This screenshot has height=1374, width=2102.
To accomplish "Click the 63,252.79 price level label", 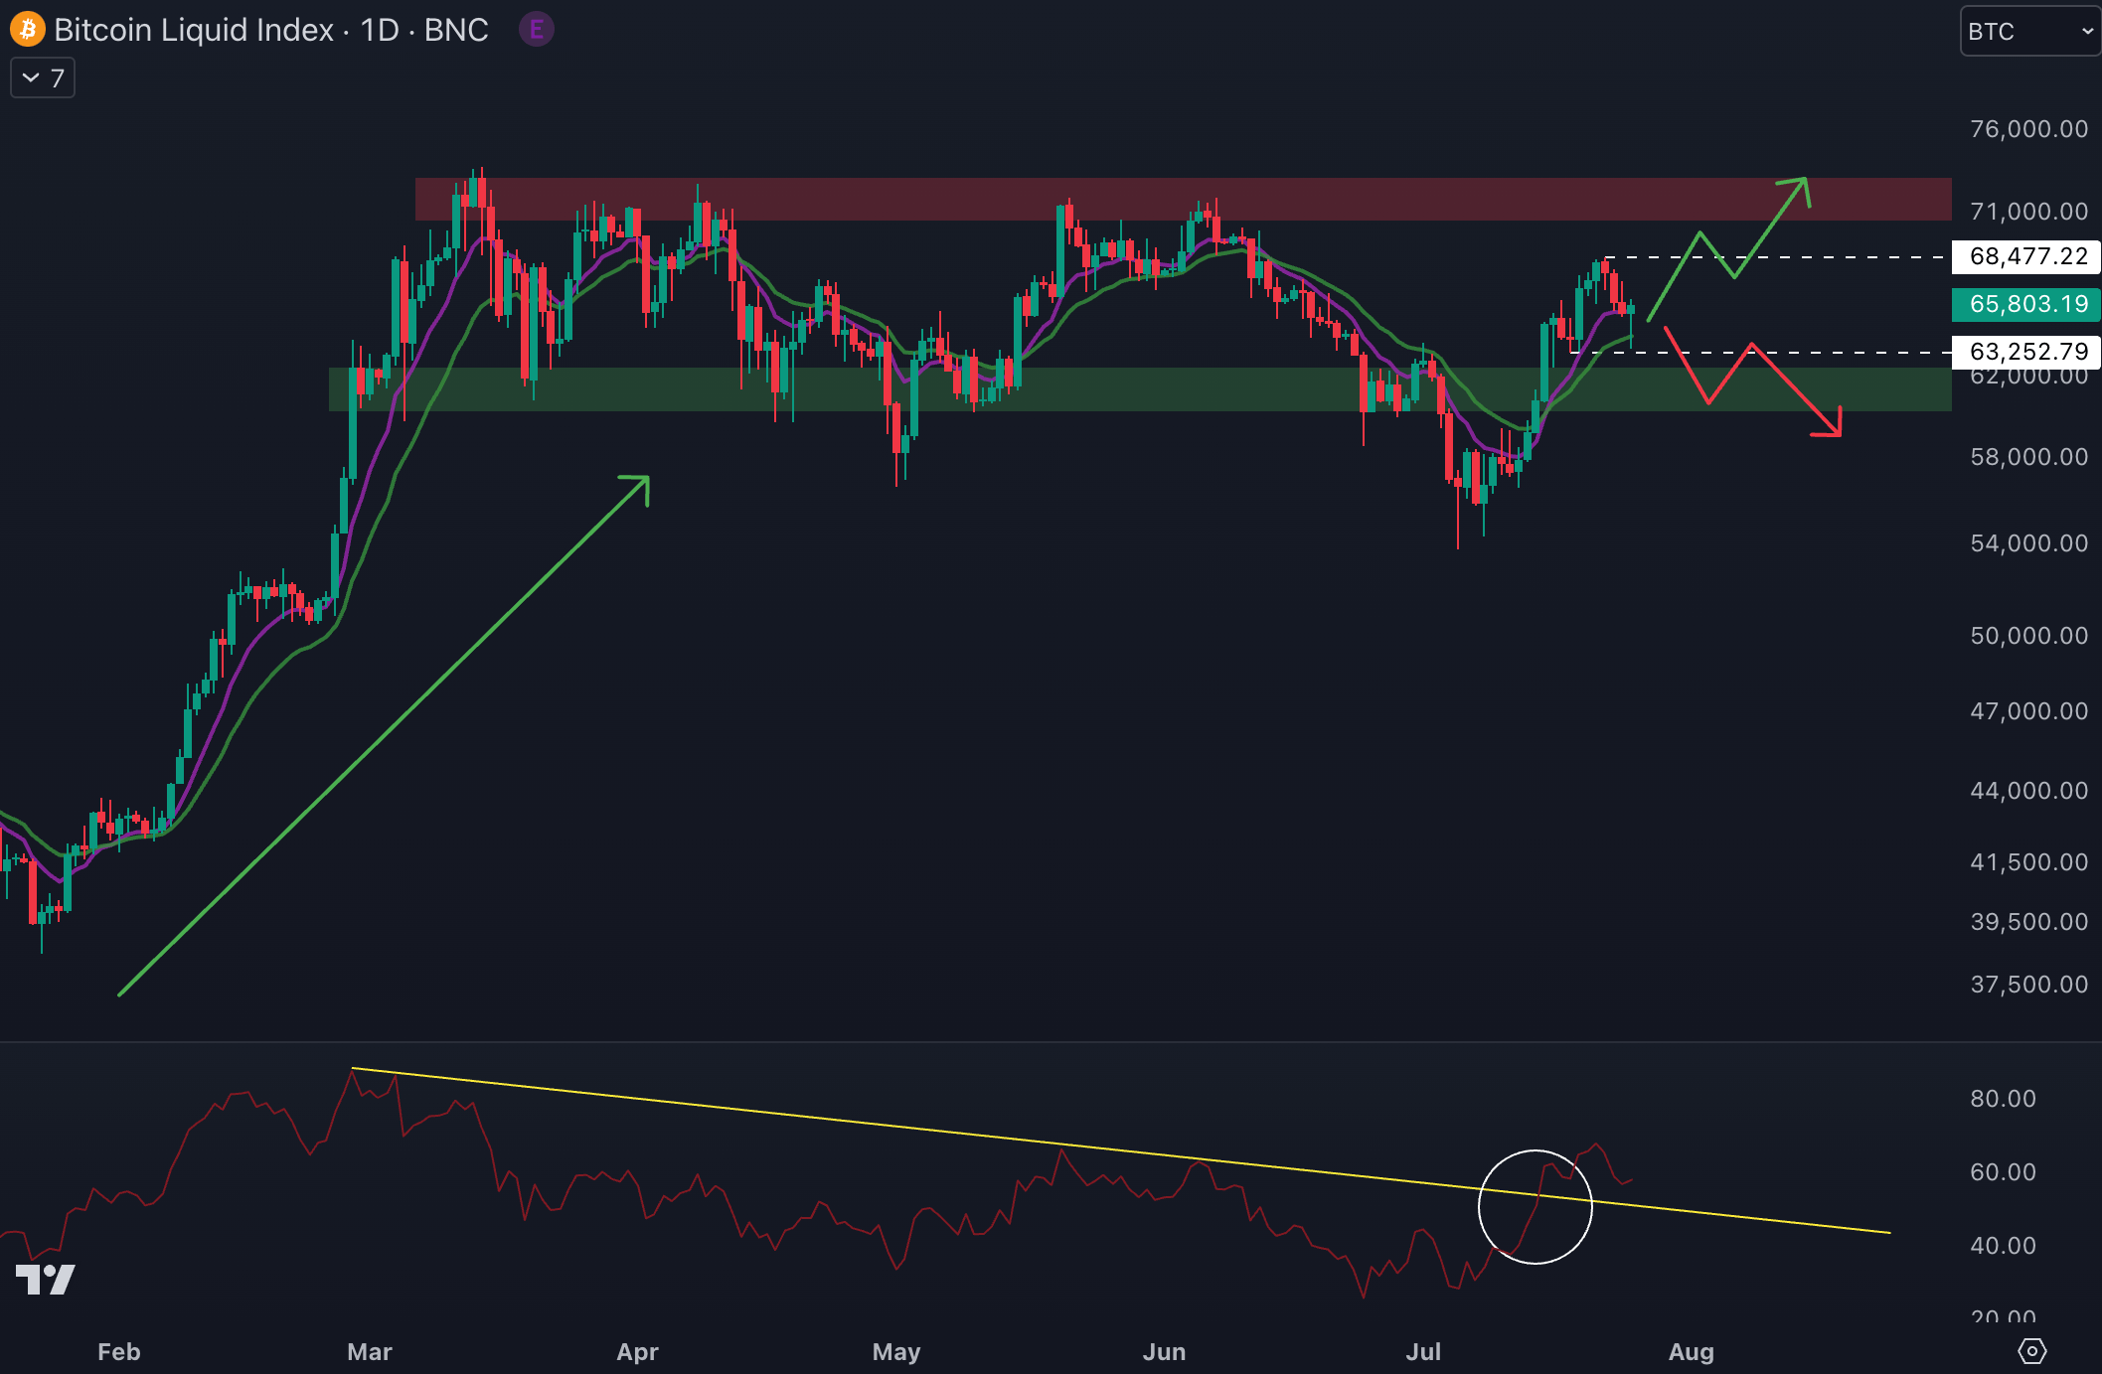I will click(2027, 352).
